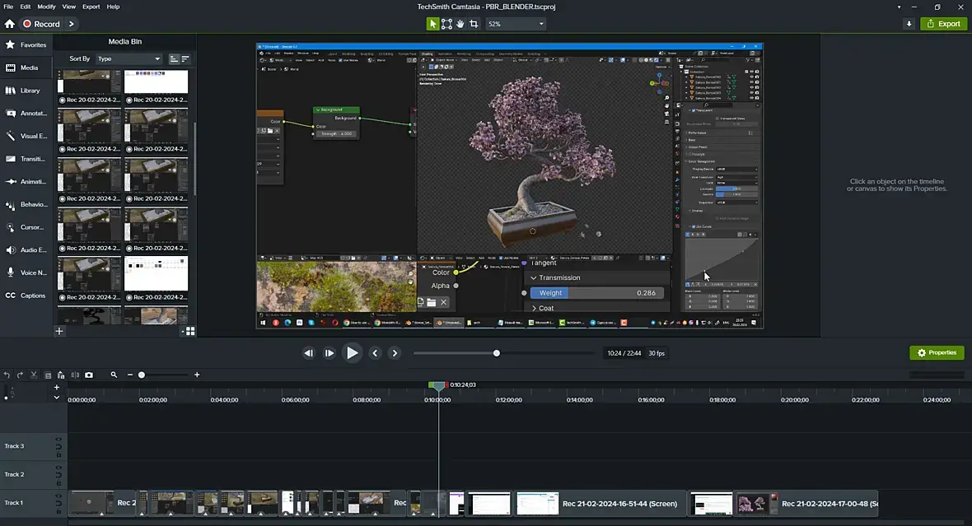Expand the Record options arrow
Screen dimensions: 972x526
(72, 24)
